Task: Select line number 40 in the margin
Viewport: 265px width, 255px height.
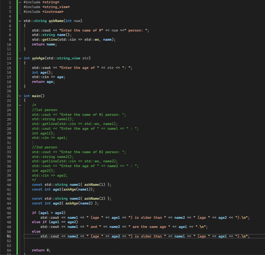Action: 8,185
